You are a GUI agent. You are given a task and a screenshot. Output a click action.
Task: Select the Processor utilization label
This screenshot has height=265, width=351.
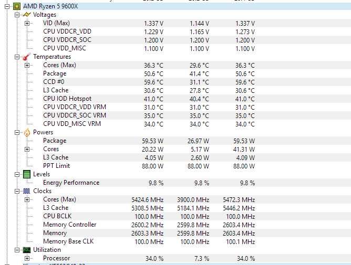click(x=57, y=258)
